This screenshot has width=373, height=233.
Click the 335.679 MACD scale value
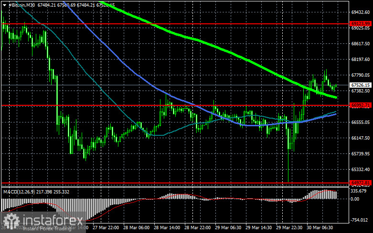(359, 191)
